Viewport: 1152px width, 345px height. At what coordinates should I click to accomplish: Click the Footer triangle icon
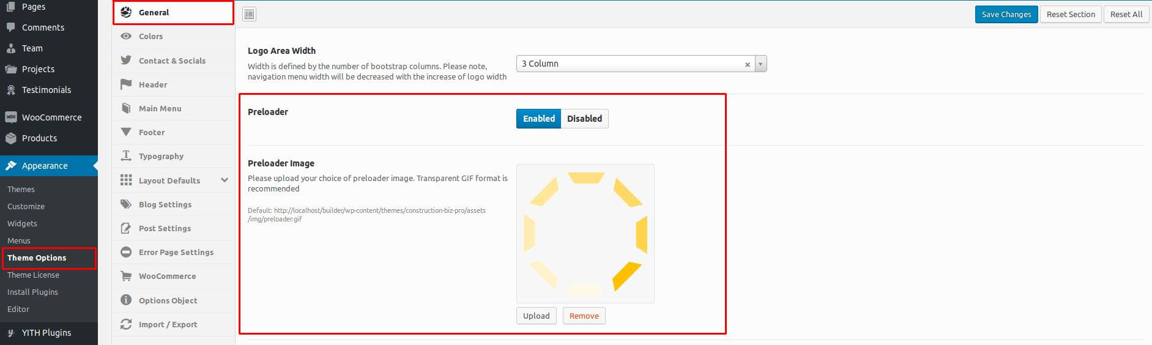click(x=126, y=132)
